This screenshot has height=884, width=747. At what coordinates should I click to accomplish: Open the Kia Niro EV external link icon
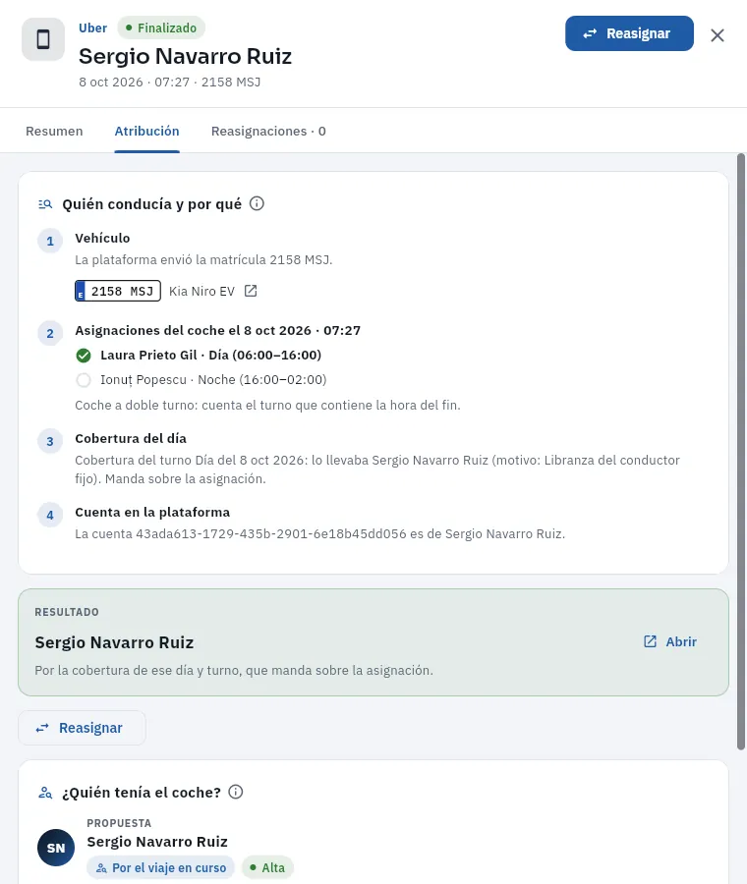click(x=251, y=291)
